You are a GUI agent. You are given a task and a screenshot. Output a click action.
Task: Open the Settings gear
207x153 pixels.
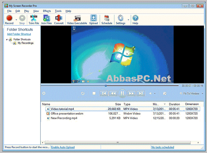pyautogui.click(x=120, y=20)
